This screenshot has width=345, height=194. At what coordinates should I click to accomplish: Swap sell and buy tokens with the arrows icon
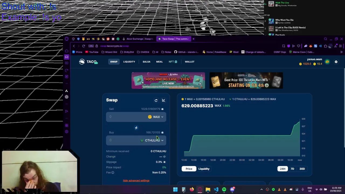(x=136, y=128)
